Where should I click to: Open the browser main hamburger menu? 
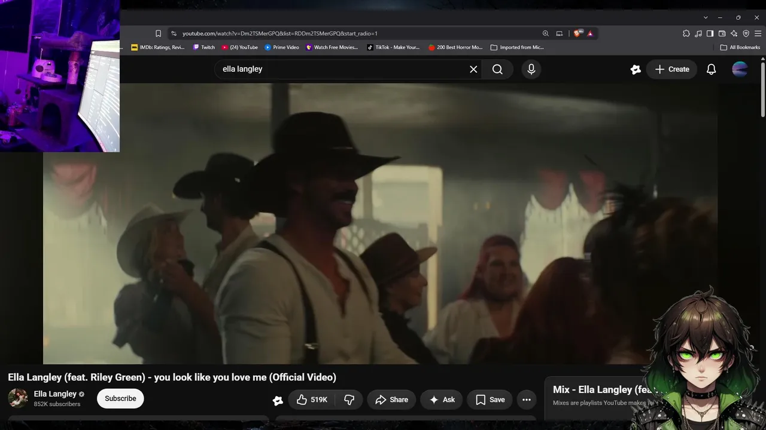(758, 33)
